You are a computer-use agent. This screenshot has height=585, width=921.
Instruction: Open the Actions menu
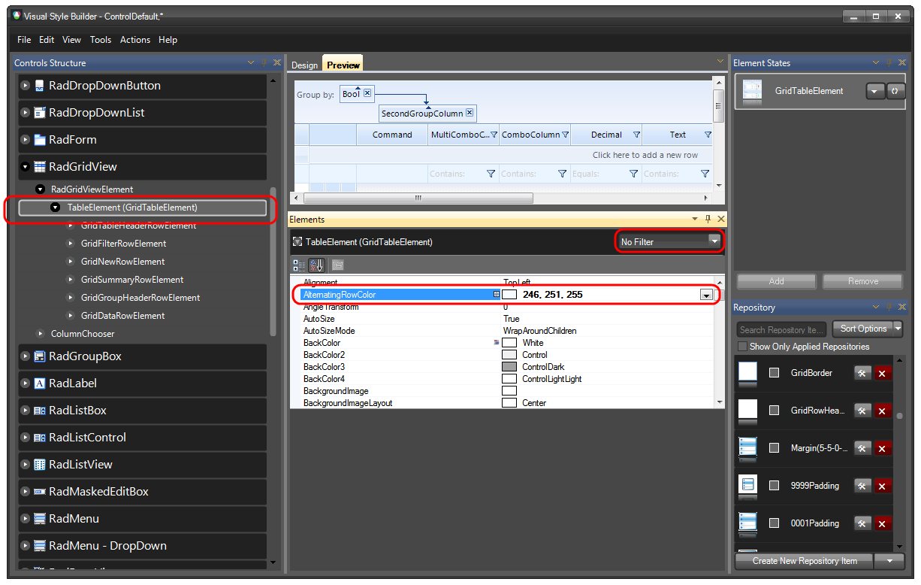(x=135, y=40)
